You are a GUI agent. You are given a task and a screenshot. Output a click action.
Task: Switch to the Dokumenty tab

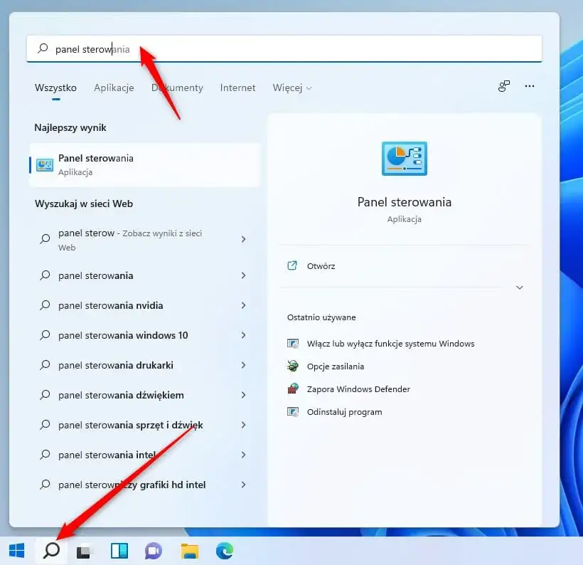tap(177, 88)
